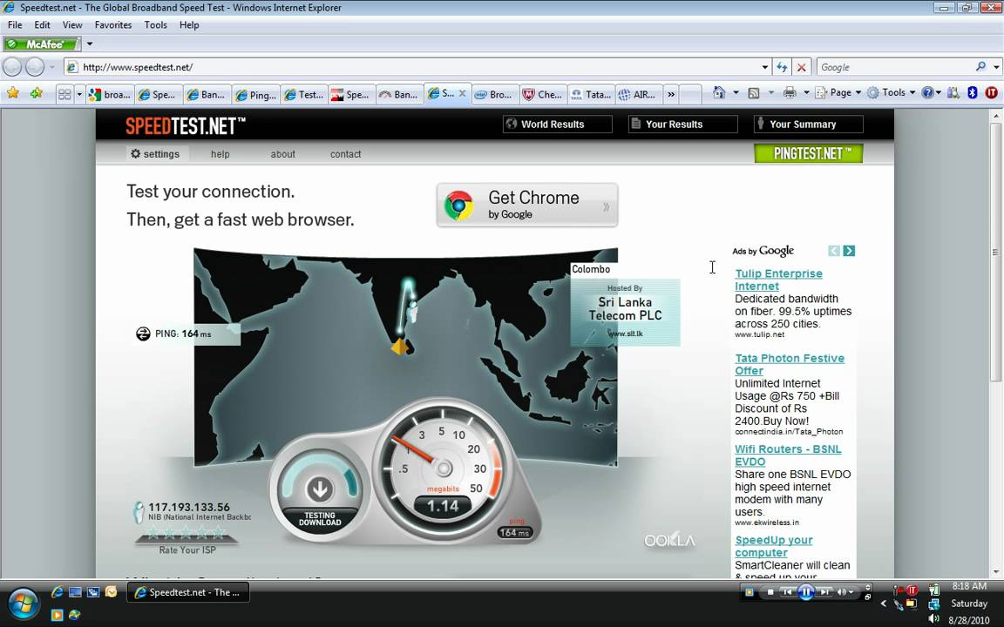This screenshot has height=627, width=1004.
Task: Click the Research toolbar icon beside Bluetooth
Action: pos(953,93)
